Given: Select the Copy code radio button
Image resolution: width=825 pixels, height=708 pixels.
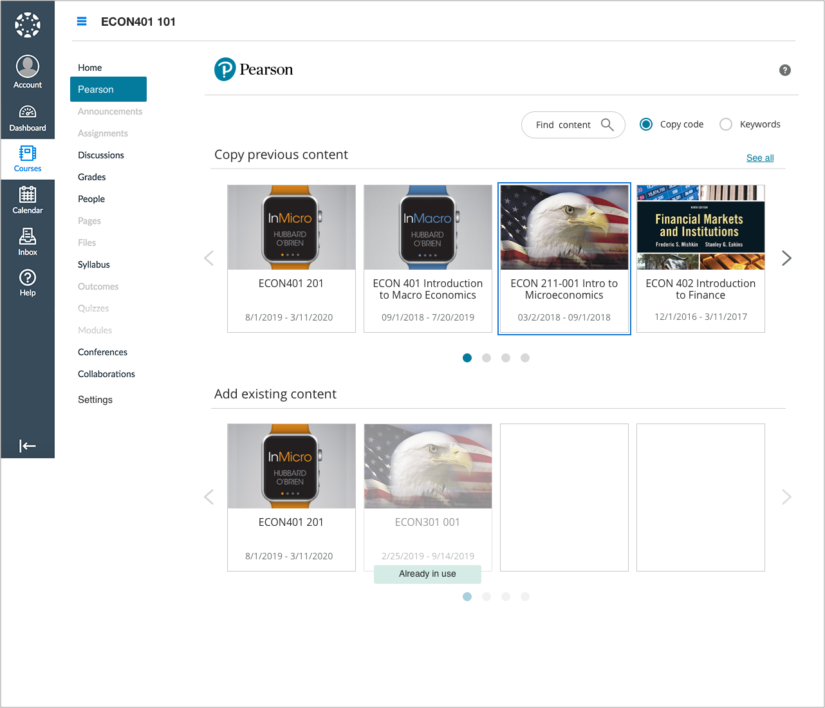Looking at the screenshot, I should pyautogui.click(x=646, y=124).
